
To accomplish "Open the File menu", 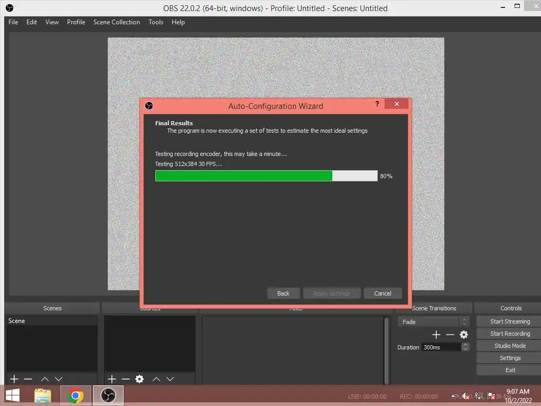I will click(x=13, y=22).
